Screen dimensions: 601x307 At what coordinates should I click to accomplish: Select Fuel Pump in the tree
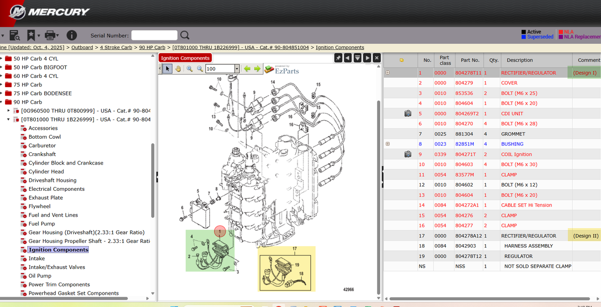click(x=42, y=224)
